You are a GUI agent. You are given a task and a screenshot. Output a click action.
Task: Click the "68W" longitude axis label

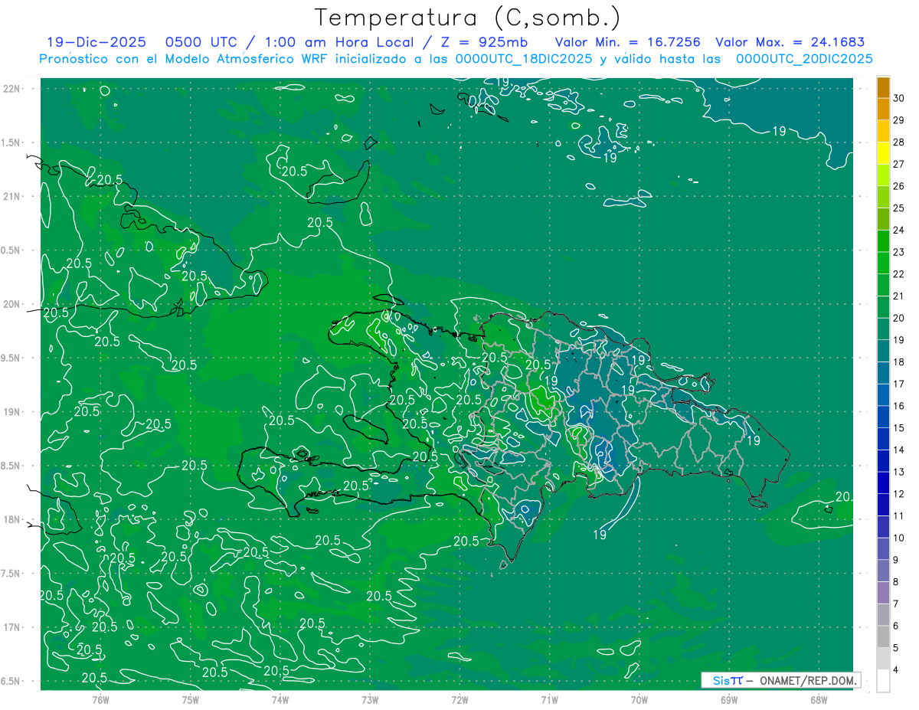(819, 699)
